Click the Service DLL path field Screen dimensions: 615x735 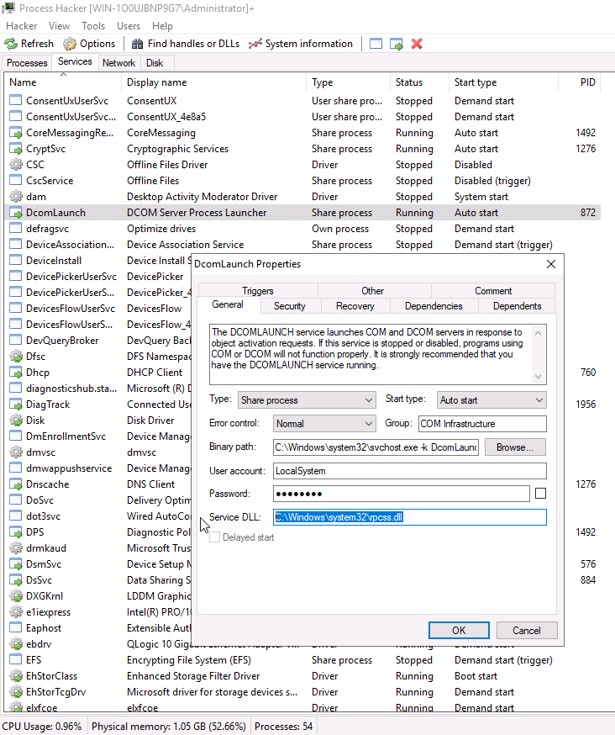(x=410, y=517)
